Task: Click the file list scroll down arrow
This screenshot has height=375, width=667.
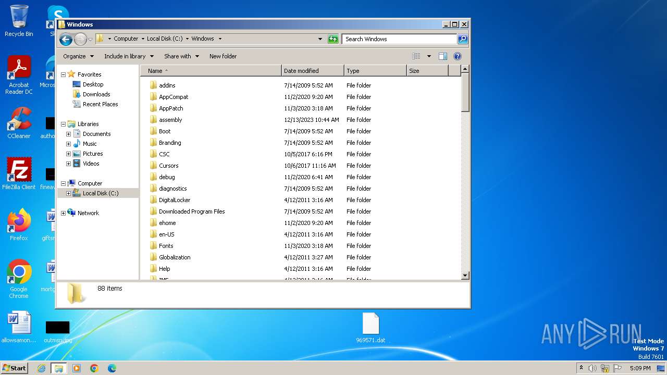Action: tap(465, 276)
